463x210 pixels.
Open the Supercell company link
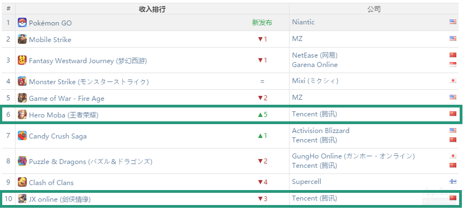[x=306, y=182]
